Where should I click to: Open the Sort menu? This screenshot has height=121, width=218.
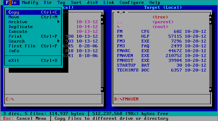[76, 2]
